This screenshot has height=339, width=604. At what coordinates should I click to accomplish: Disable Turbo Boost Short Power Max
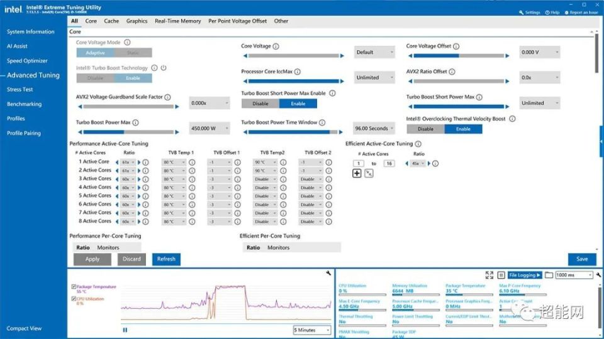click(260, 104)
